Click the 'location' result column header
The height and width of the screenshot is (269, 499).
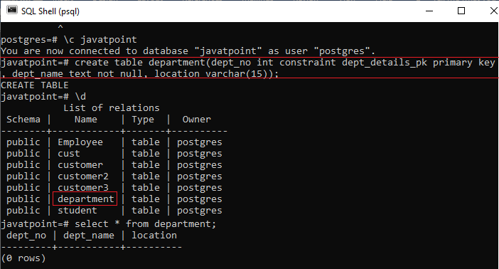[154, 236]
